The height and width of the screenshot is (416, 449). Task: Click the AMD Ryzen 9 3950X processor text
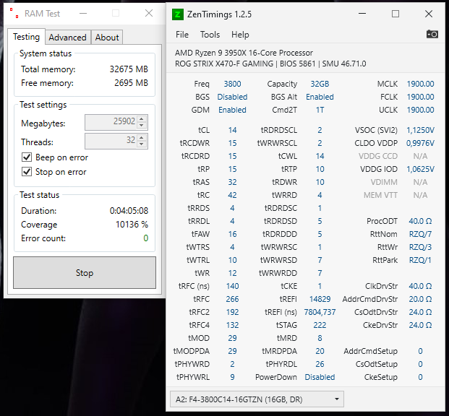pos(244,53)
